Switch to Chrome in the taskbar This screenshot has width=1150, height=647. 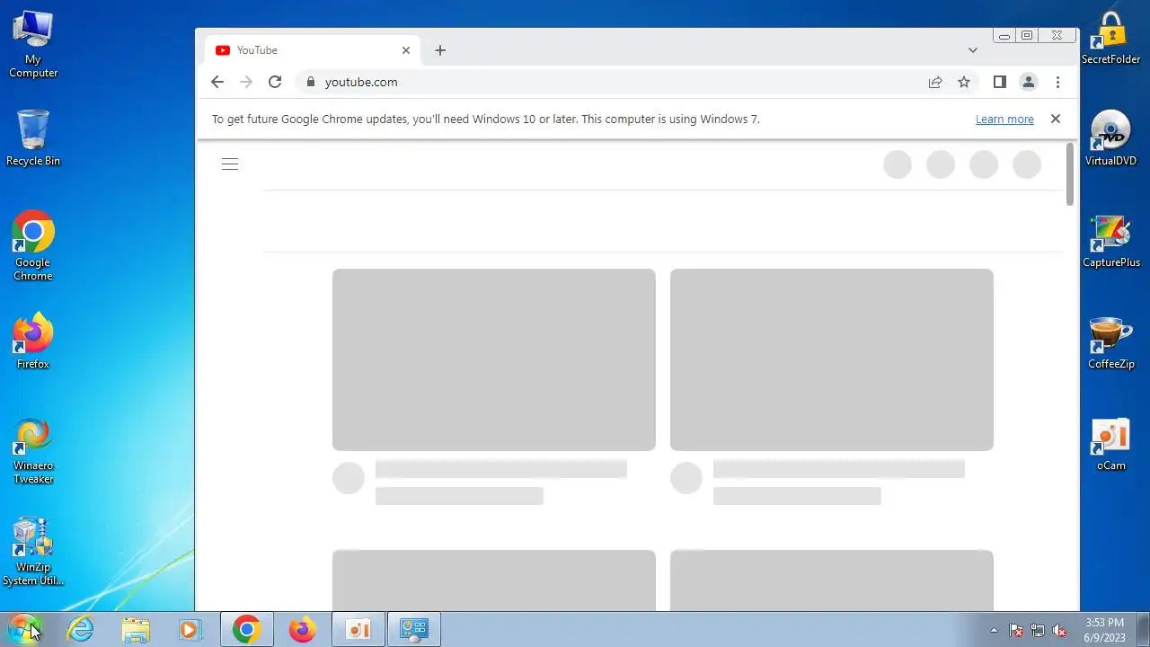tap(247, 629)
